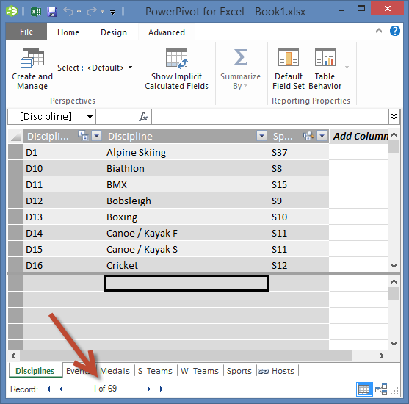Screen dimensions: 409x404
Task: Open Undo history dropdown arrow
Action: 79,12
